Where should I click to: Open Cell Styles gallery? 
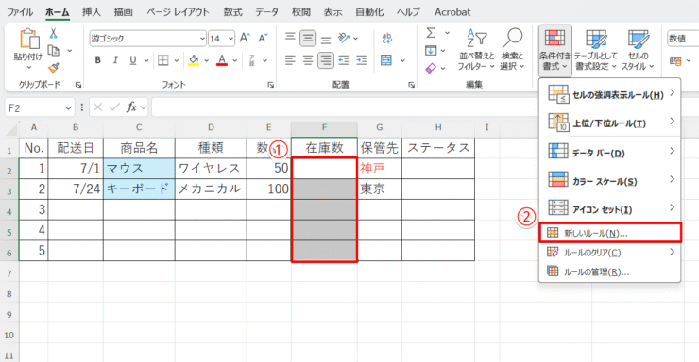tap(638, 49)
